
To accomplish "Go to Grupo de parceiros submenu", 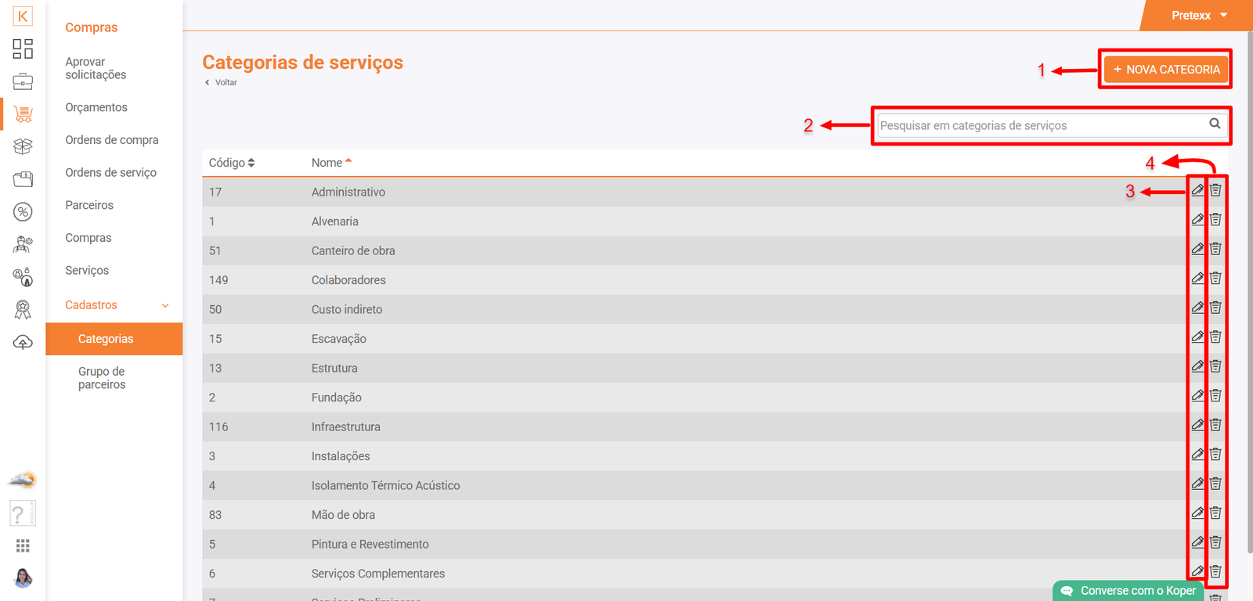I will (102, 378).
